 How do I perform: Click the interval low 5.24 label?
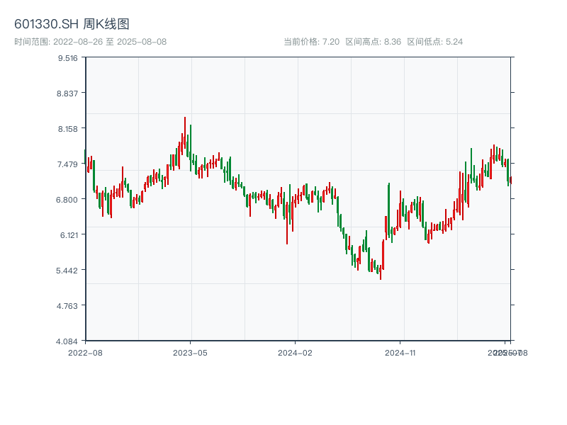434,42
